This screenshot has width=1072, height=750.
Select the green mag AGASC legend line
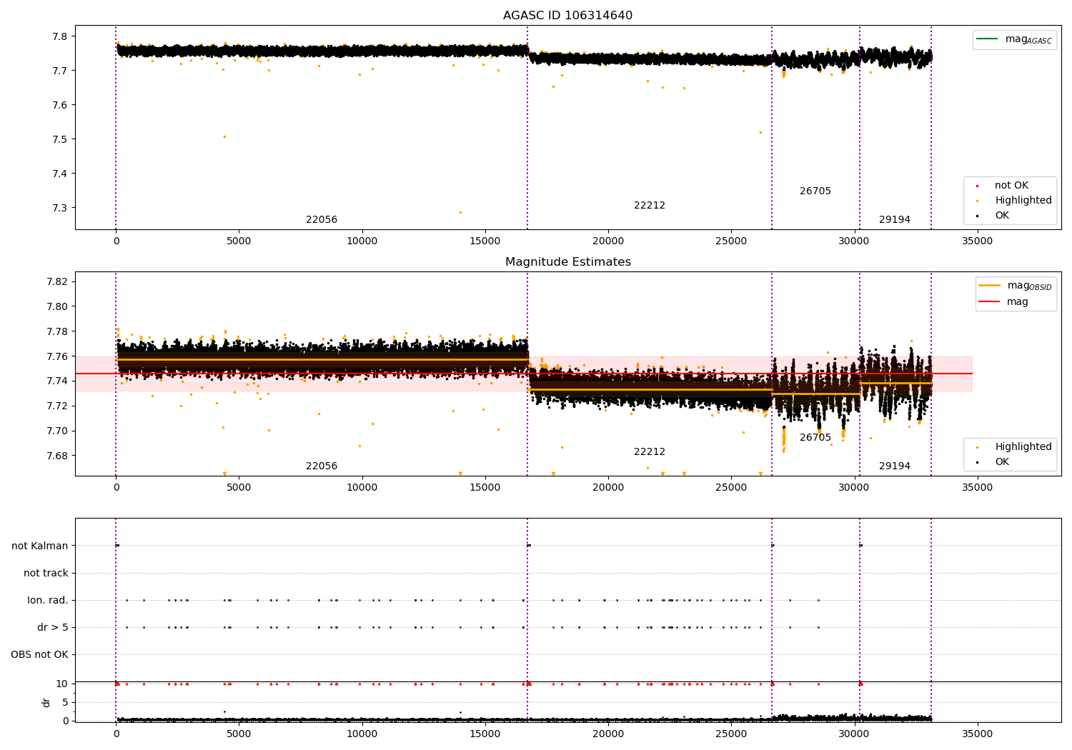(x=988, y=39)
